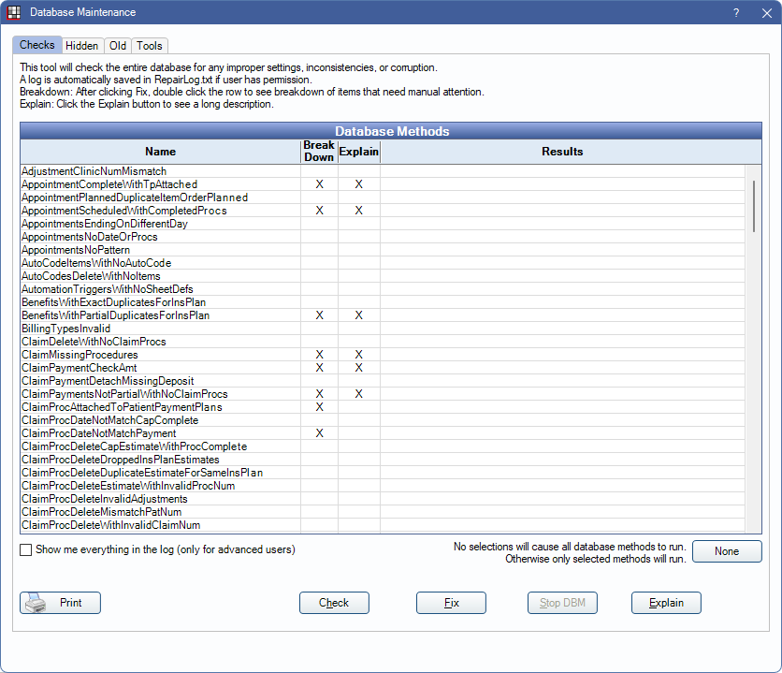The width and height of the screenshot is (782, 673).
Task: Click the Explain button at bottom
Action: click(x=666, y=603)
